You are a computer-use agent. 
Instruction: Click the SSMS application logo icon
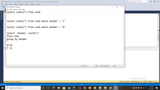pos(2,2)
